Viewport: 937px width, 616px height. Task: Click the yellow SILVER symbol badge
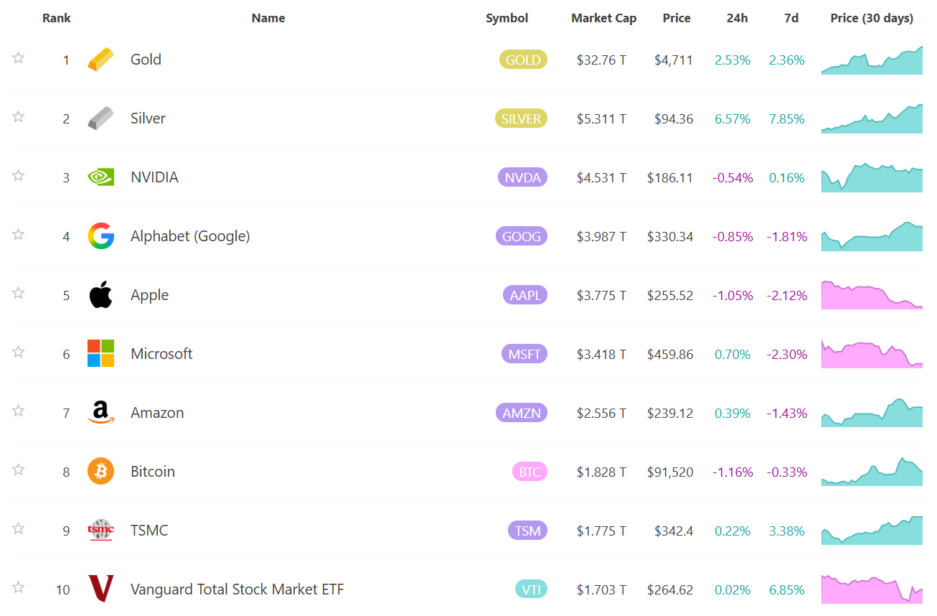[x=520, y=118]
